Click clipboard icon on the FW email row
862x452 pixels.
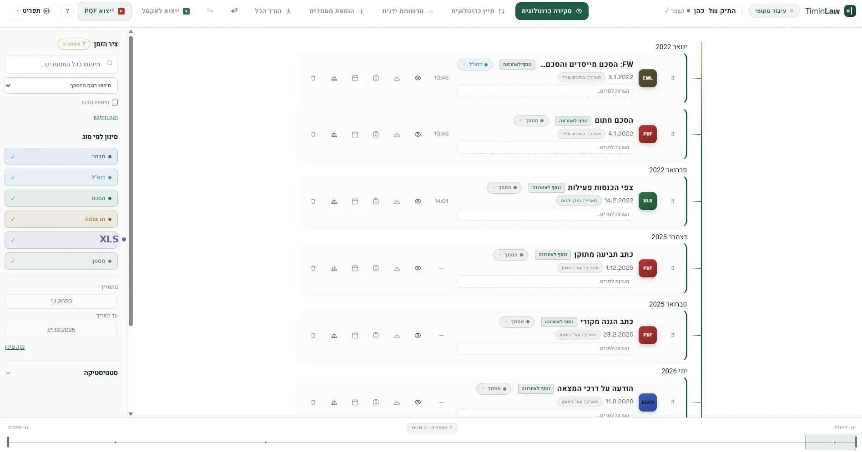click(376, 78)
